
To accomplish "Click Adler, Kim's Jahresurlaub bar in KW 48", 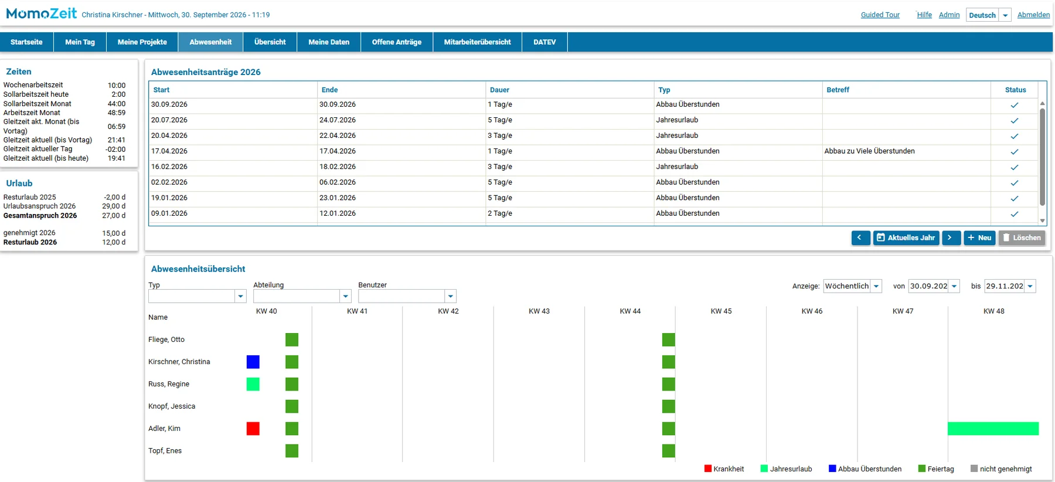I will 993,429.
